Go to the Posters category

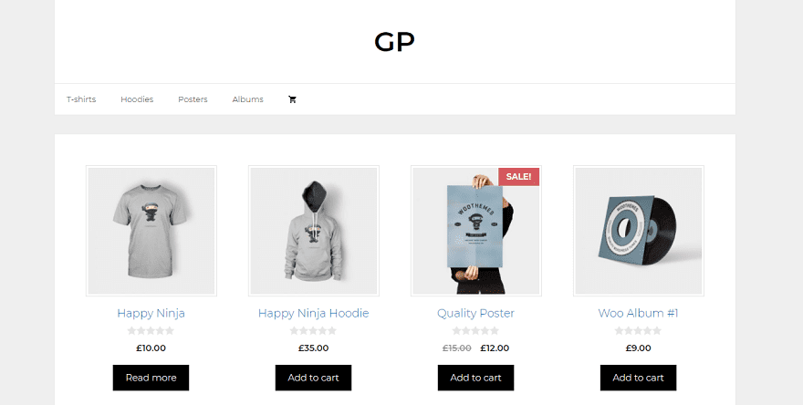tap(193, 99)
